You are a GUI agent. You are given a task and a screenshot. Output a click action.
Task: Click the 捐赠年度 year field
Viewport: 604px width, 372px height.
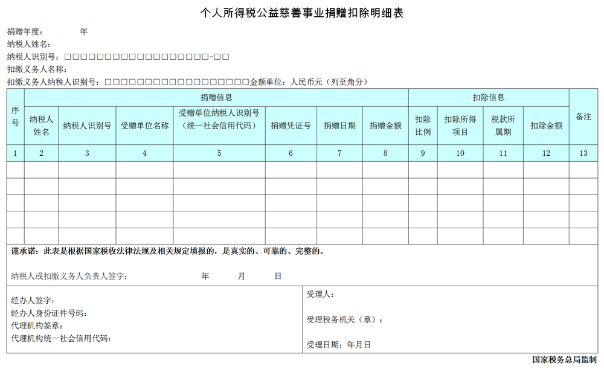[x=66, y=31]
